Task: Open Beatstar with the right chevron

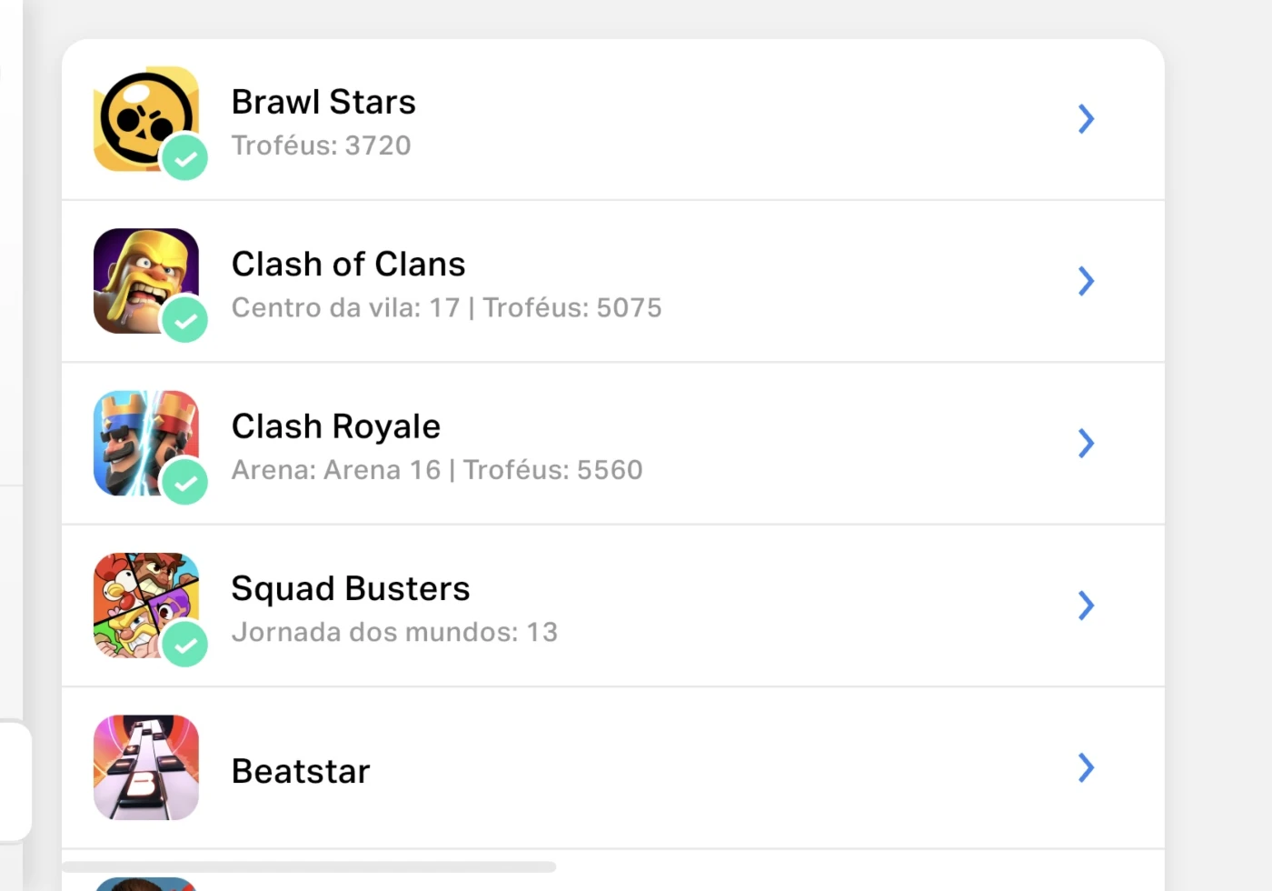Action: (1086, 768)
